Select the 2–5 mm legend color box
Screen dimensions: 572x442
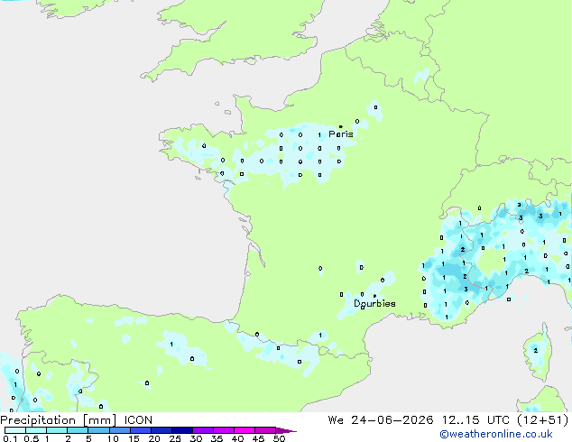pos(78,430)
